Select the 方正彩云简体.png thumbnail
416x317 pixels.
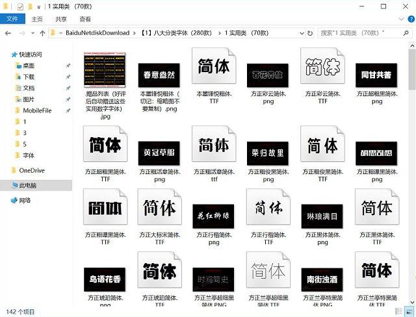(x=268, y=75)
